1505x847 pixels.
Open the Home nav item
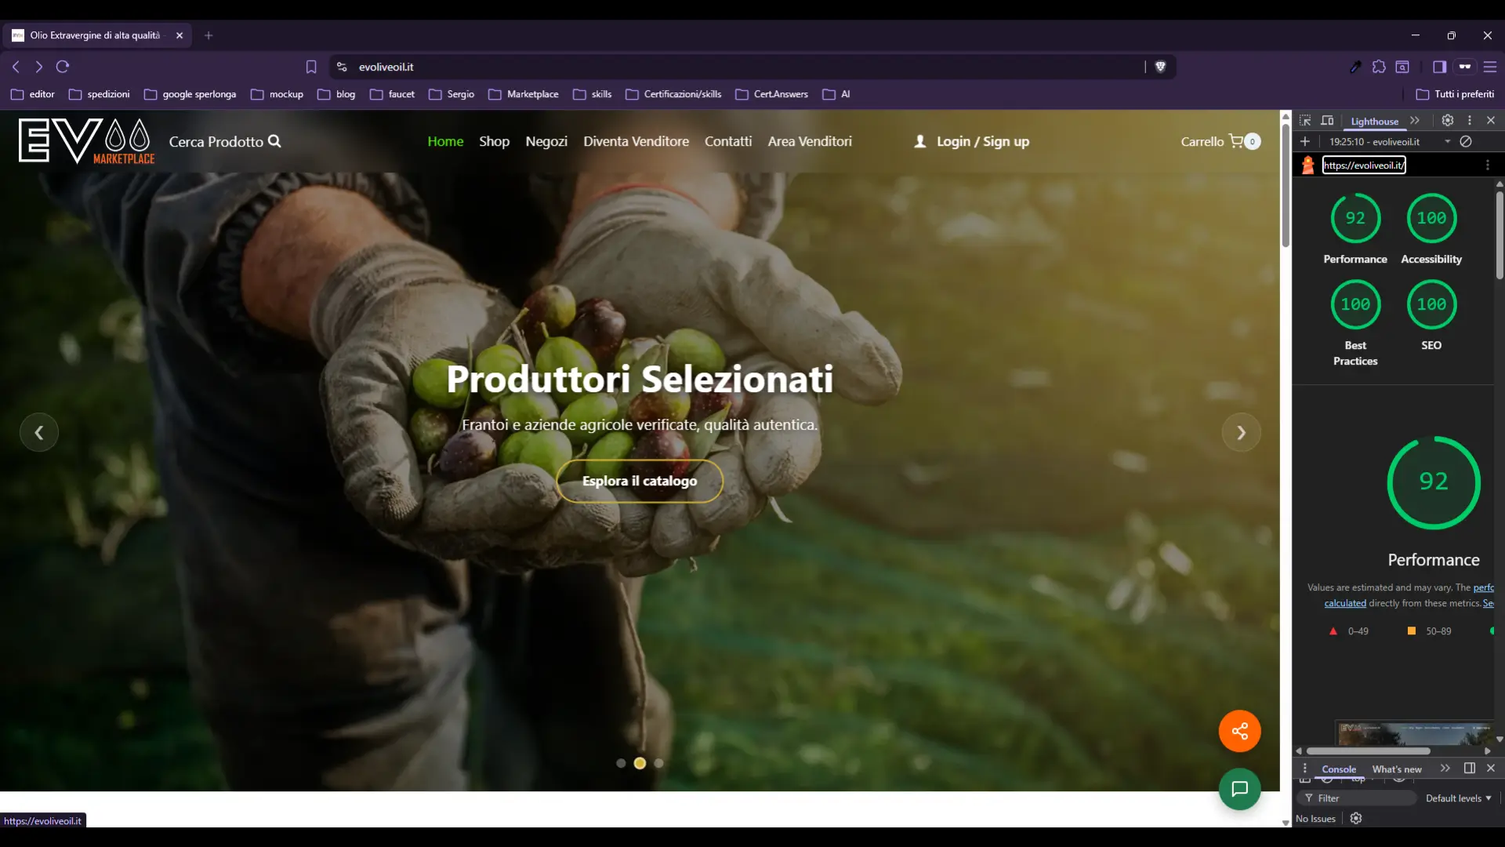(445, 142)
